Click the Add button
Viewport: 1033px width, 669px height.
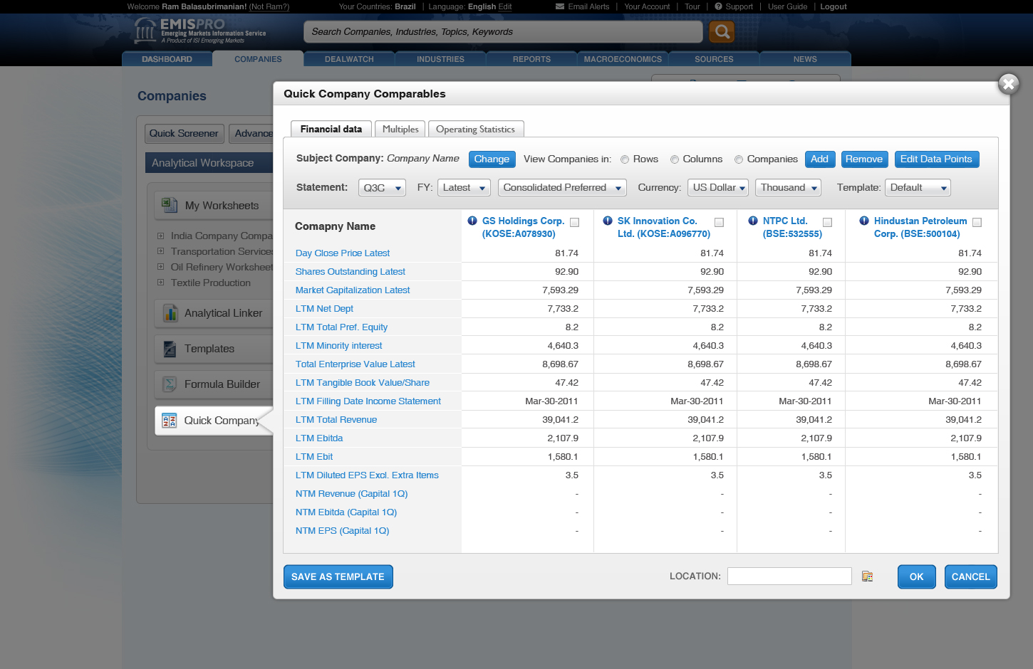(819, 159)
